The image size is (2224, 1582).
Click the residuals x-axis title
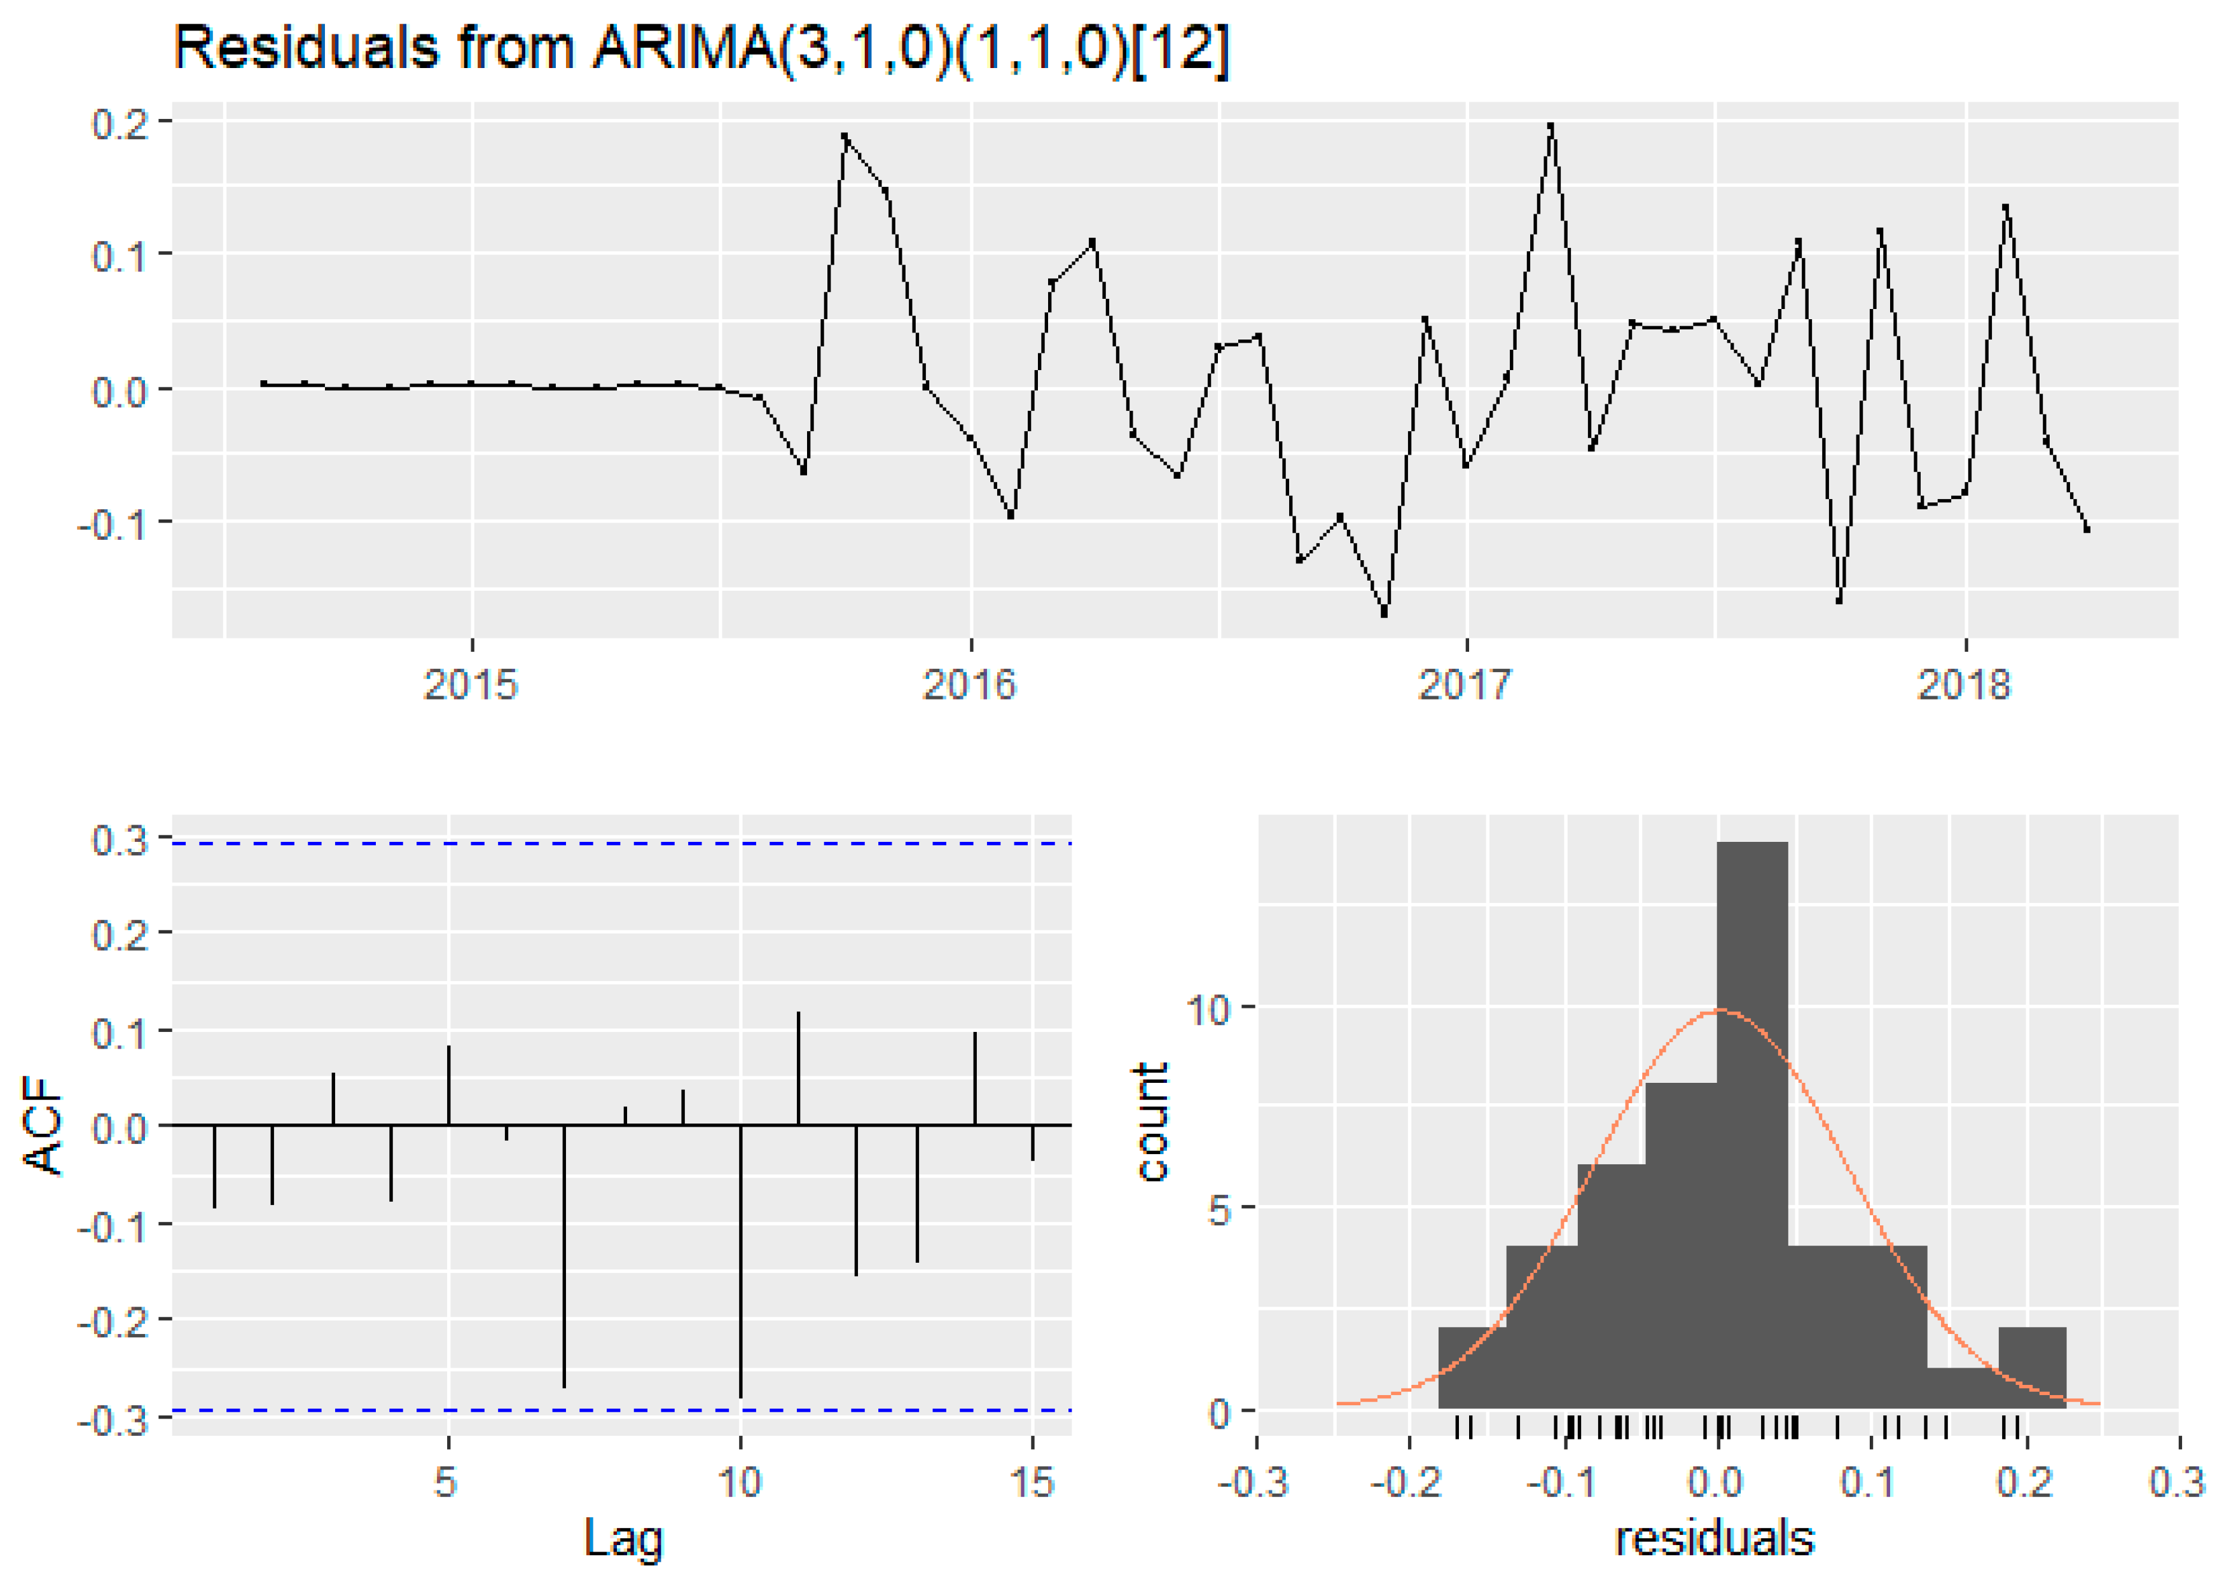1715,1539
